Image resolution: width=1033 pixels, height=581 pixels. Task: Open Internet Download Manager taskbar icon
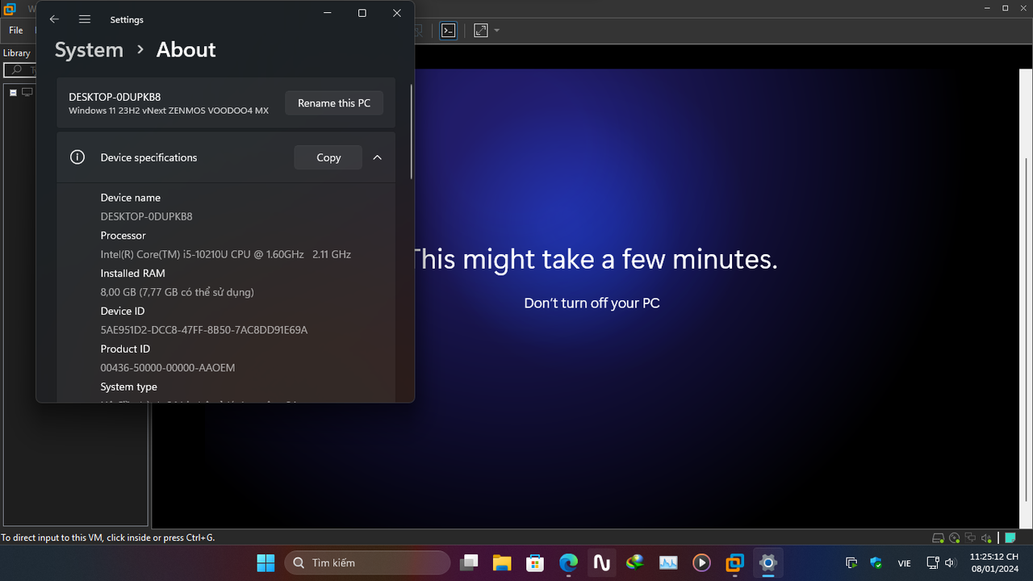[x=635, y=562]
